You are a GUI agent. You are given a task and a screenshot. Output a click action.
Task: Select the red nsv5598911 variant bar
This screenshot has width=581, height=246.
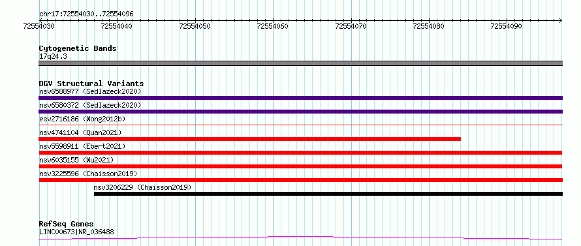point(300,153)
